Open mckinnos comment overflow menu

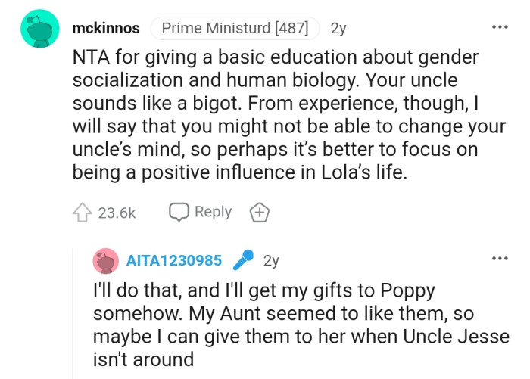(500, 27)
